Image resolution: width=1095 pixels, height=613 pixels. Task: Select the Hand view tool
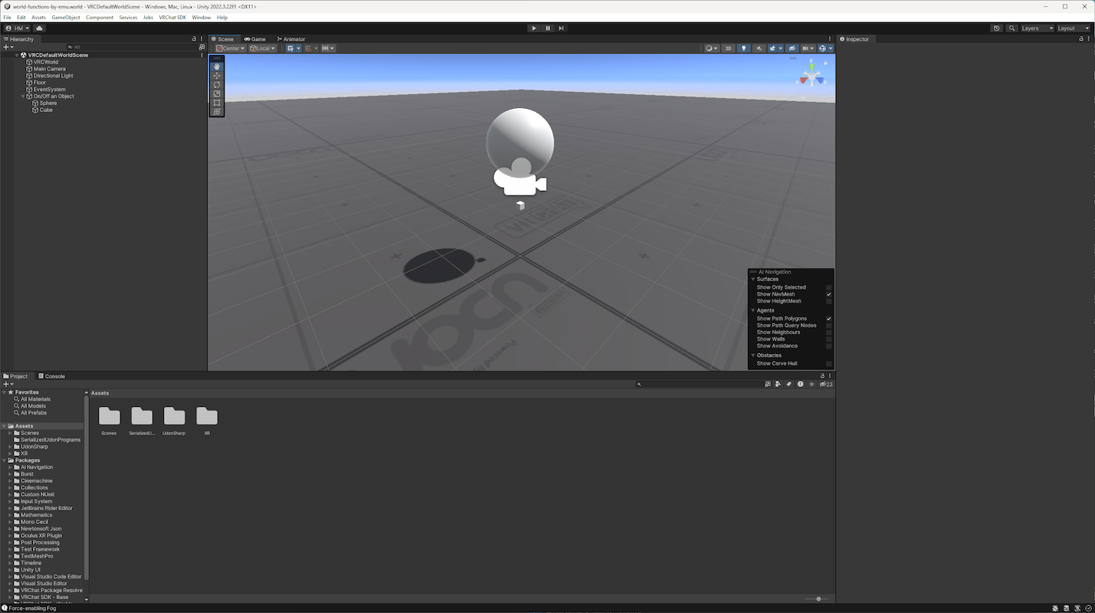point(217,67)
